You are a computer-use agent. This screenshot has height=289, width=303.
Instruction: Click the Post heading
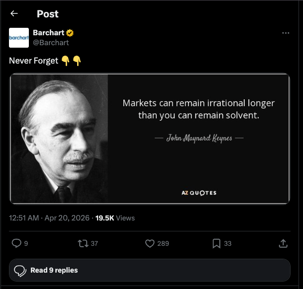tap(47, 14)
